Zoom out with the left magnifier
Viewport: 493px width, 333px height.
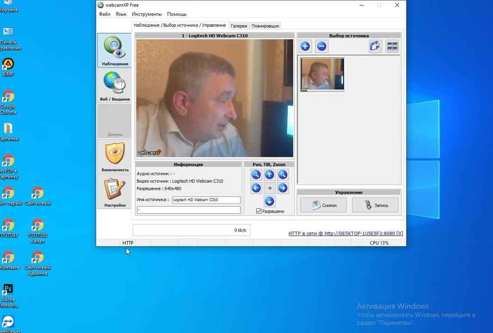pos(256,174)
